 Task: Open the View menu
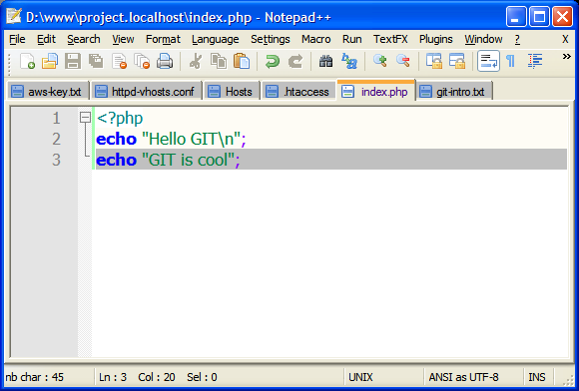123,39
